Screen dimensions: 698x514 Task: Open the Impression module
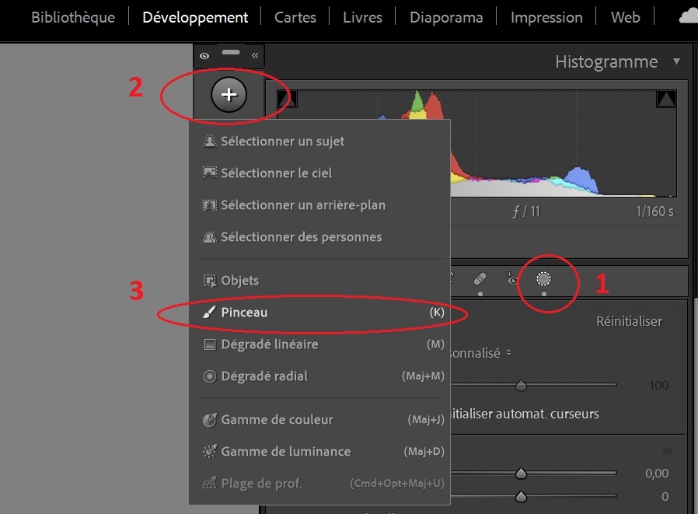[546, 17]
